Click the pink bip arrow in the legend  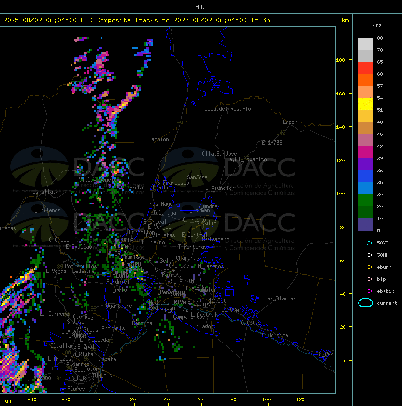click(365, 279)
